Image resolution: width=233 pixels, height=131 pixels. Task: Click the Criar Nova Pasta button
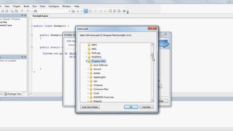click(90, 107)
